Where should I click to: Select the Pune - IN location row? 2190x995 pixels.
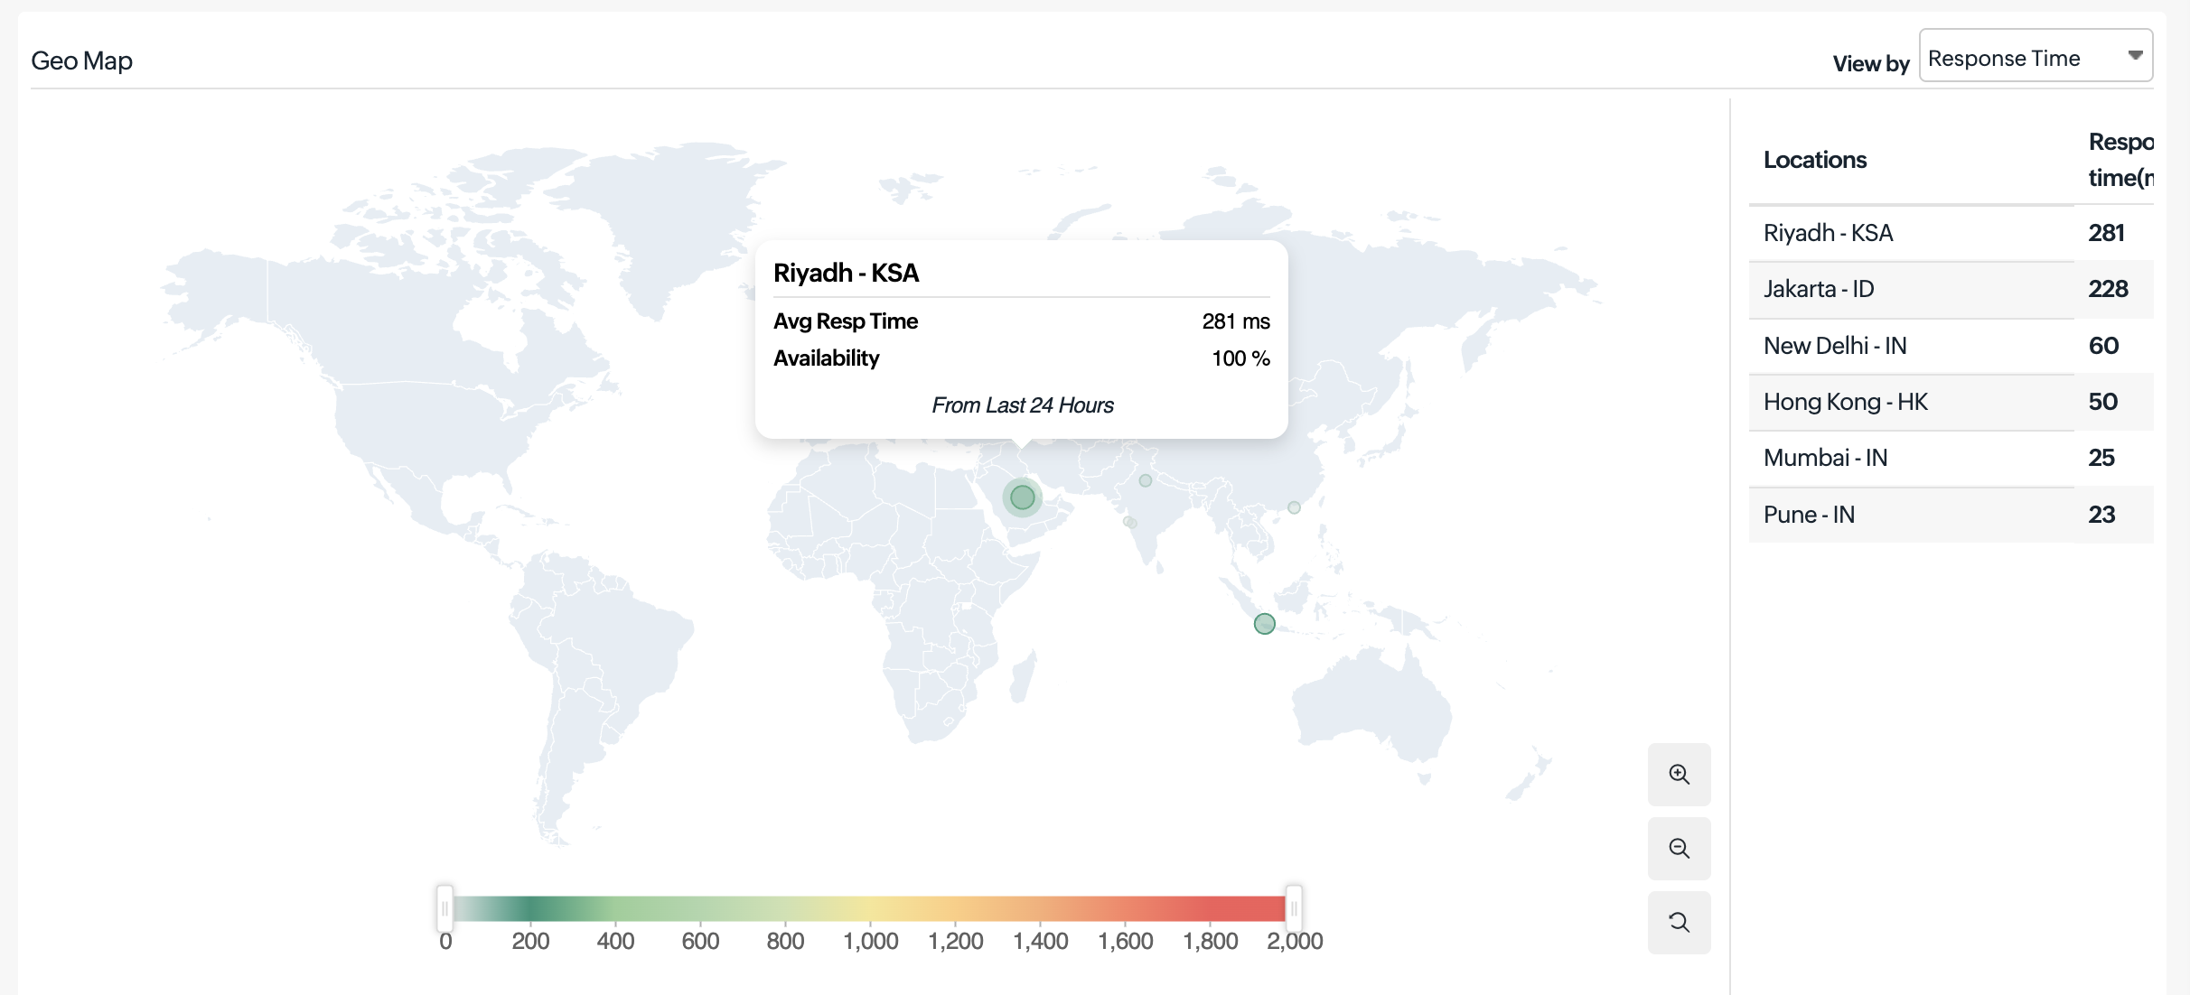coord(1809,515)
